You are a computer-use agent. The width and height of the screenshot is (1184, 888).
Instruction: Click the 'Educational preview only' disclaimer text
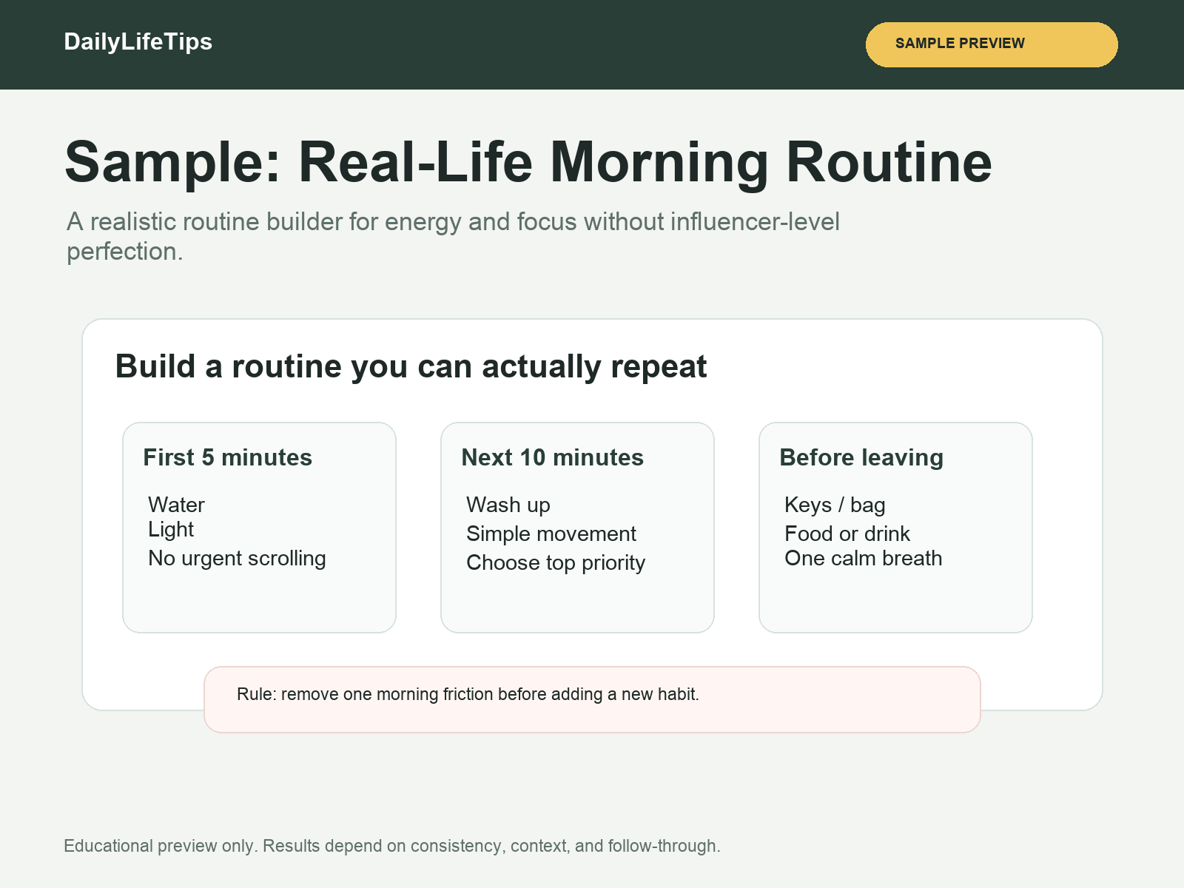(x=392, y=846)
